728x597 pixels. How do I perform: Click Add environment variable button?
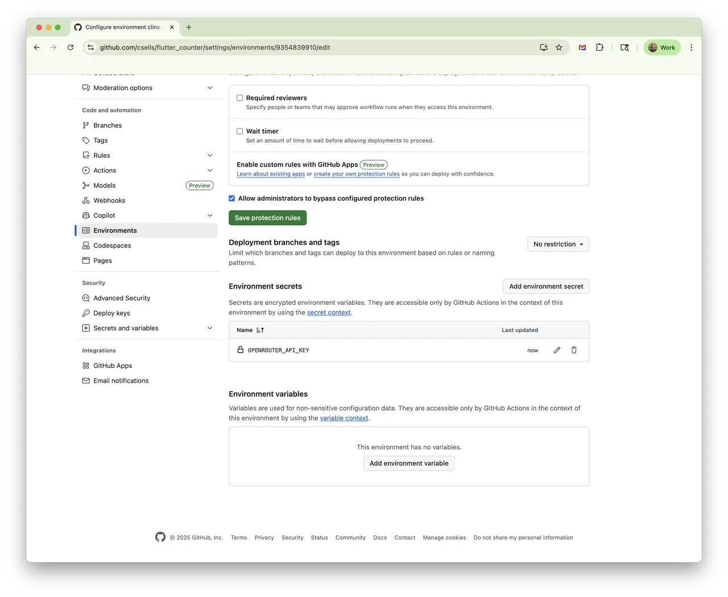[409, 463]
